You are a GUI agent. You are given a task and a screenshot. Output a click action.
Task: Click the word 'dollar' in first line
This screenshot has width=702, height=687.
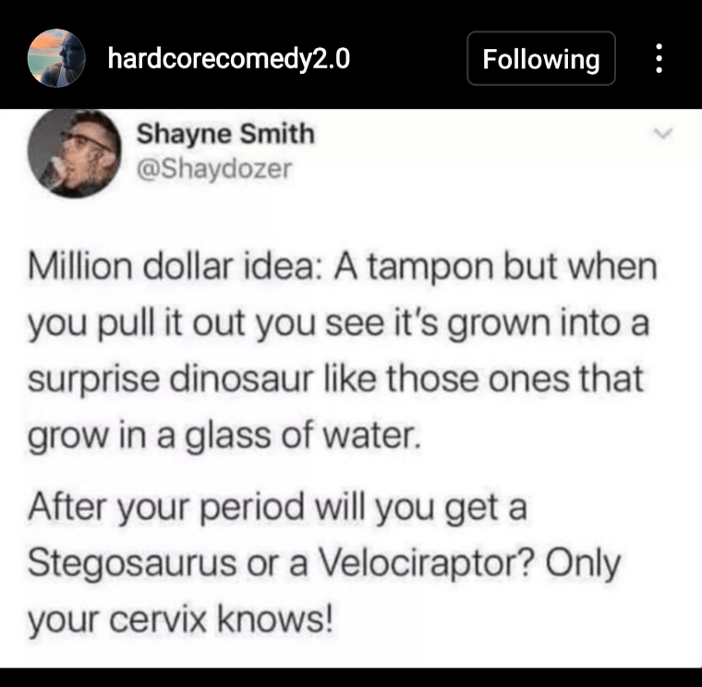coord(188,267)
